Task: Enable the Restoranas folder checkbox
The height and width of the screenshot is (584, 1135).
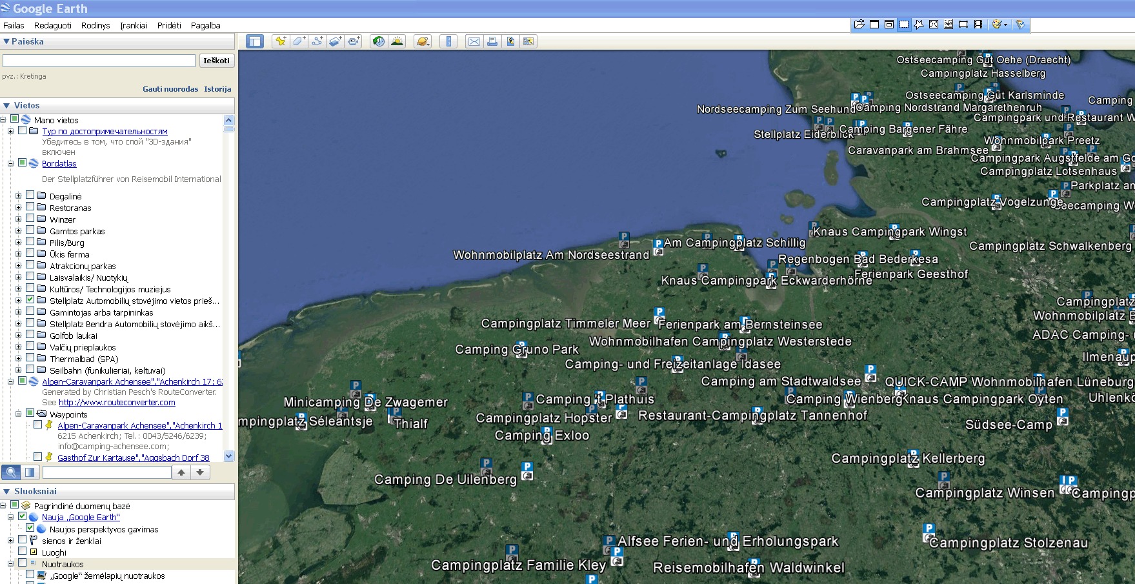Action: tap(30, 206)
